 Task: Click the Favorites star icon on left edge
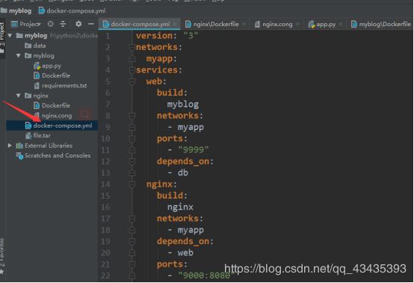[2, 271]
